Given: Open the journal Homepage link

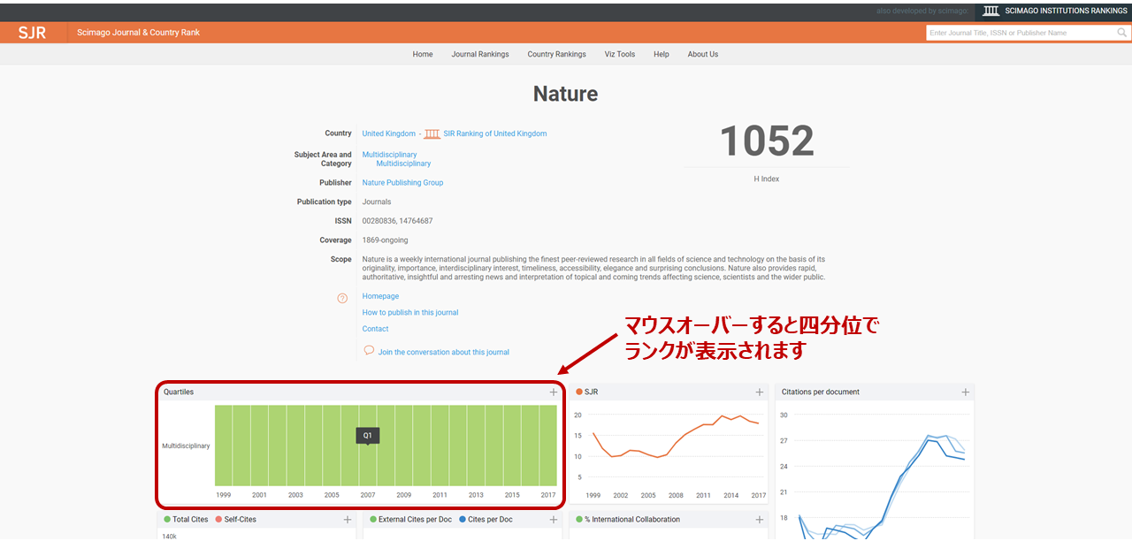Looking at the screenshot, I should [x=380, y=296].
